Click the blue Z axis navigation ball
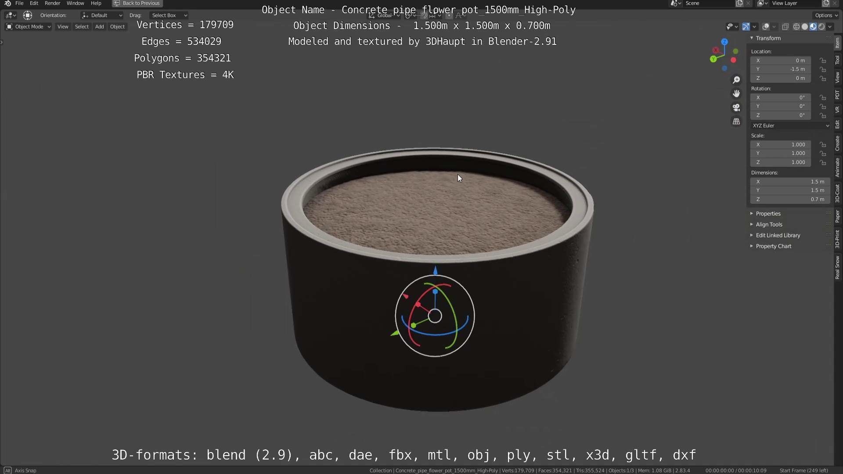843x474 pixels. [724, 42]
